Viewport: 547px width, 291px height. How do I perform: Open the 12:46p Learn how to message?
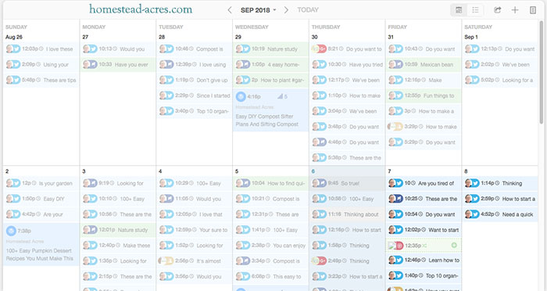click(424, 260)
